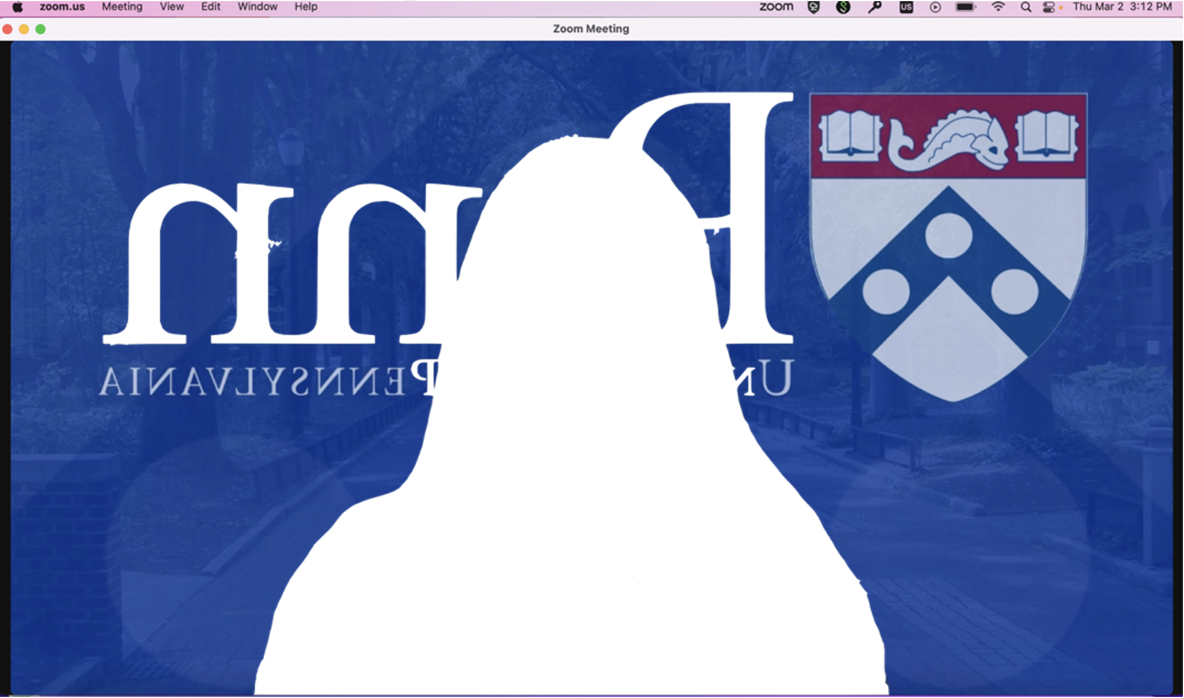Click the play circle menu bar icon
The width and height of the screenshot is (1184, 698).
(x=935, y=7)
